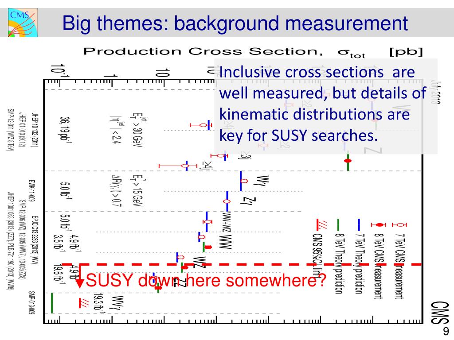Click the '≥4j' jet multiplicity label

[x=207, y=165]
